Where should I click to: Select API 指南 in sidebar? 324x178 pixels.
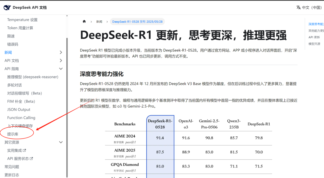pos(12,69)
